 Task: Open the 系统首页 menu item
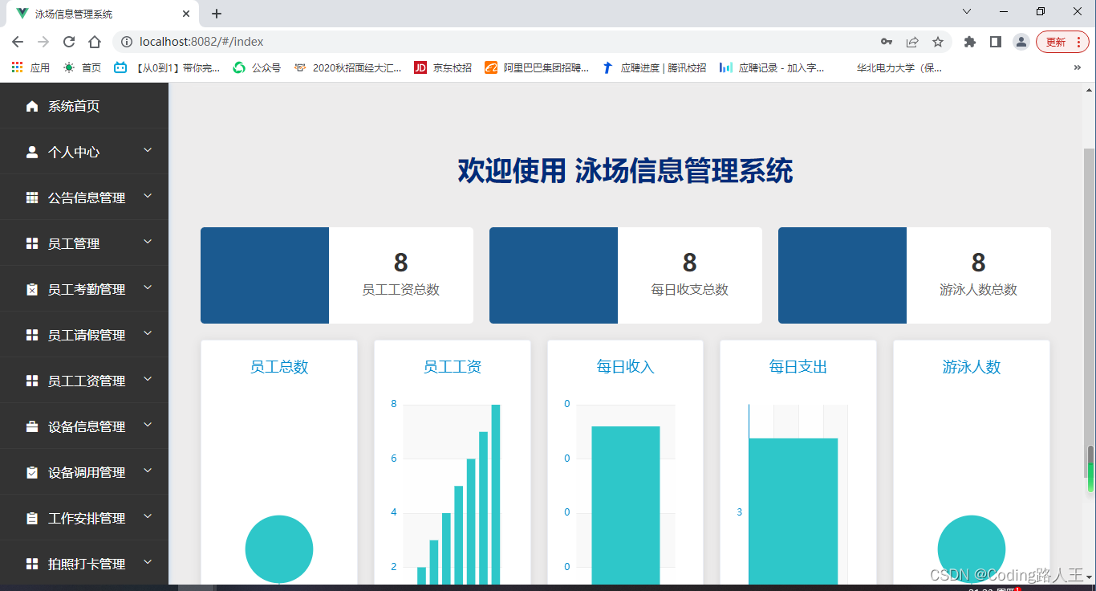84,106
